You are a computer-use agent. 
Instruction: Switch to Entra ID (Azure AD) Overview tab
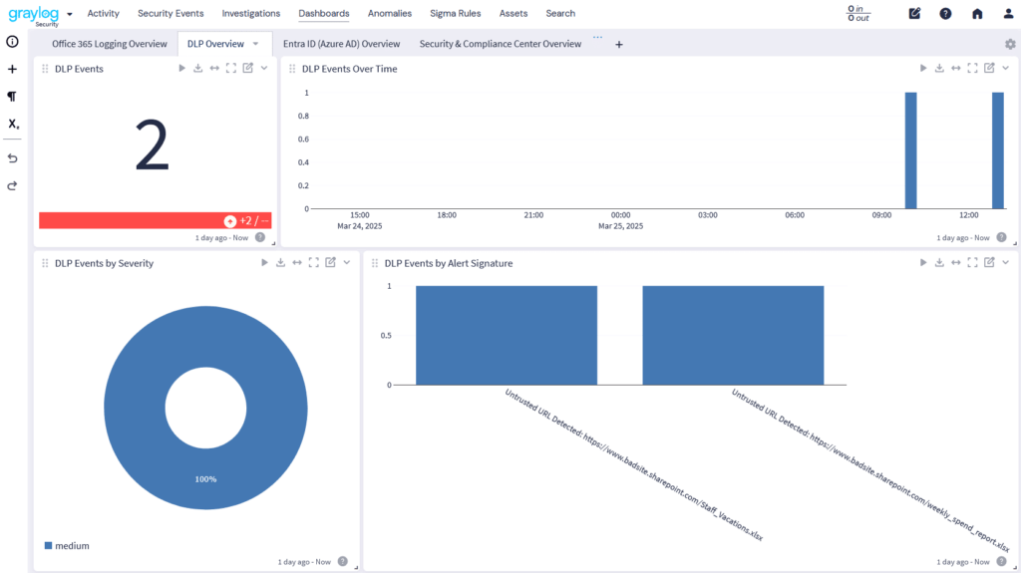[341, 44]
